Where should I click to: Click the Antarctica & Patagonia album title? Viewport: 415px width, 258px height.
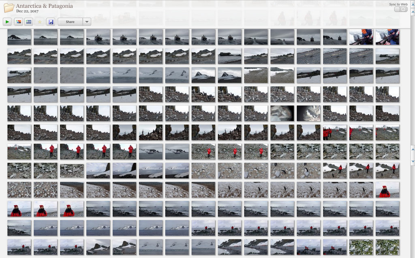(x=45, y=6)
